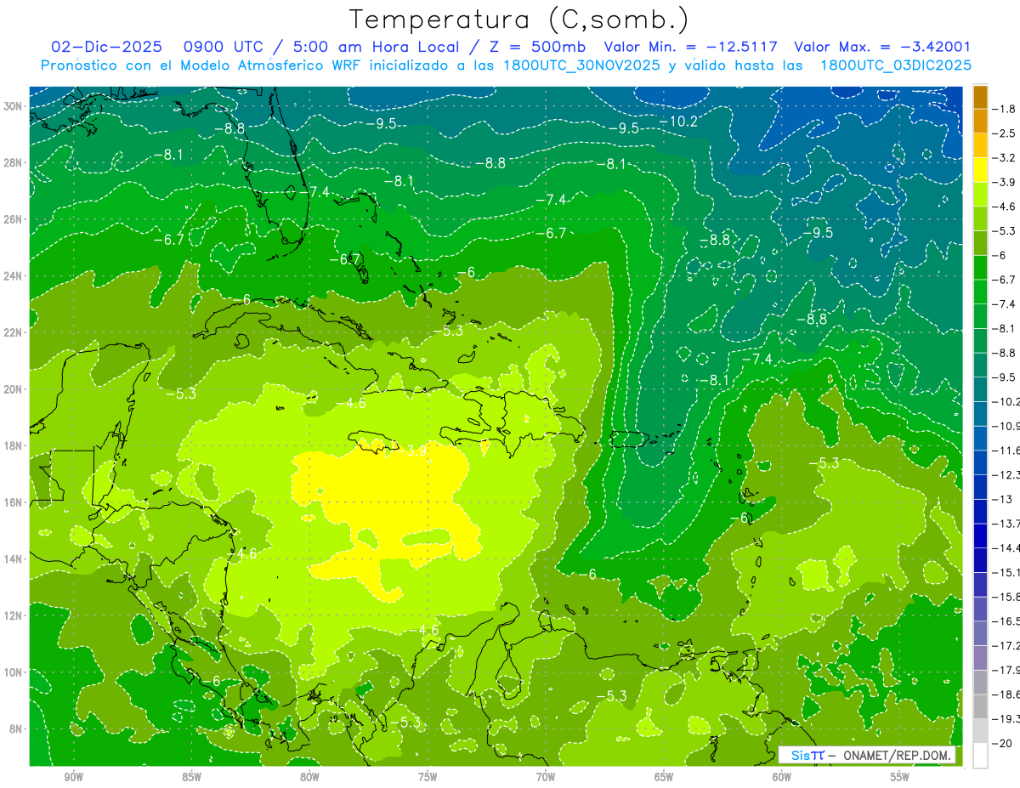Click the '-2.5' colorbar tick label
Image resolution: width=1020 pixels, height=788 pixels.
coord(1003,133)
